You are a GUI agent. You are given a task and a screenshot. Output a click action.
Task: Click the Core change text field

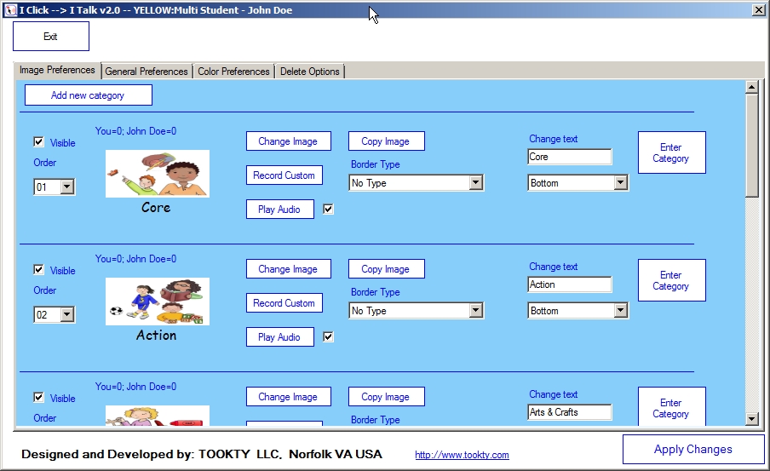569,157
